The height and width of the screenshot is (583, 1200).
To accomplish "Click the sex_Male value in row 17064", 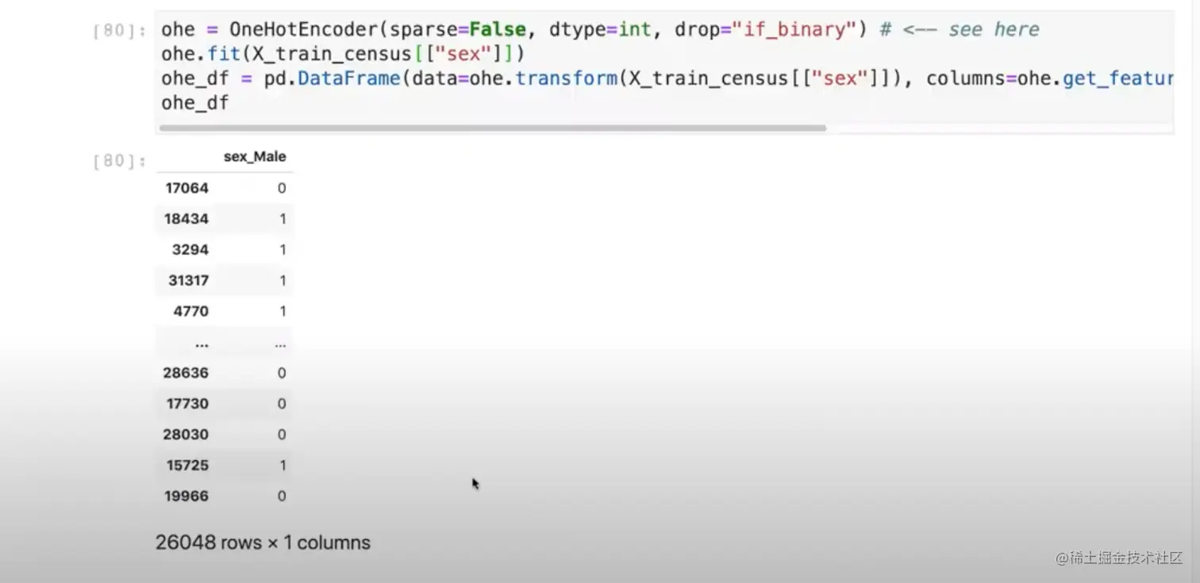I will [282, 188].
